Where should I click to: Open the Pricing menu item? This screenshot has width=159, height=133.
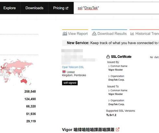click(61, 8)
